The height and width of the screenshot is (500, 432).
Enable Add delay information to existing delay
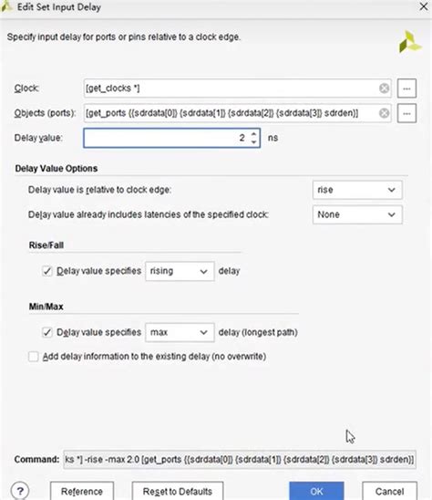click(x=34, y=357)
